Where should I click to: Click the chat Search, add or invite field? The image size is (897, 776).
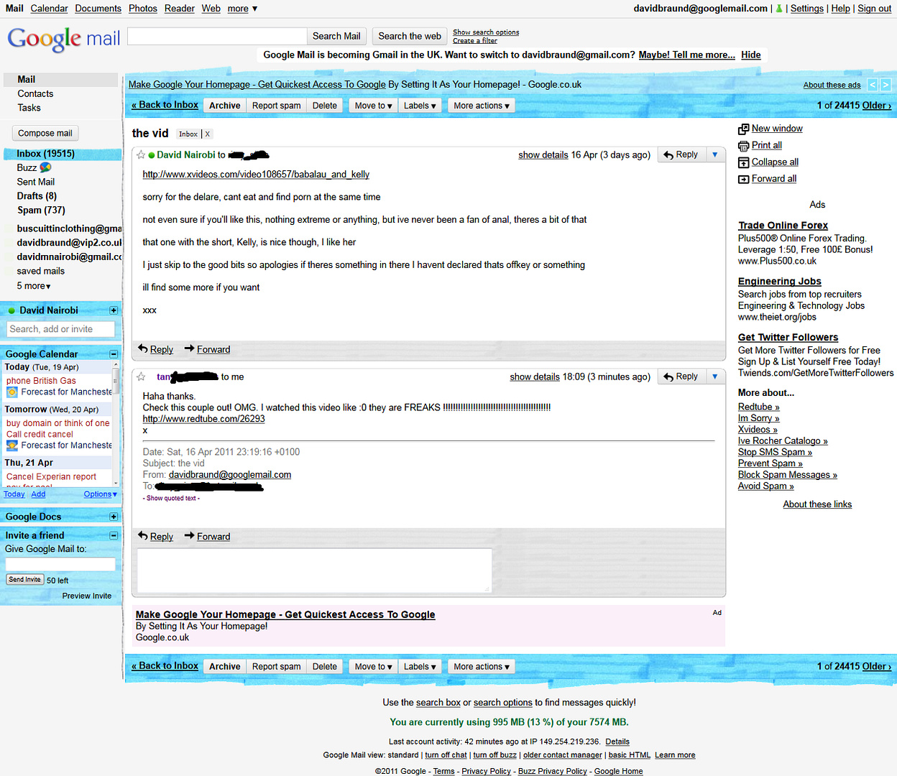(x=60, y=329)
